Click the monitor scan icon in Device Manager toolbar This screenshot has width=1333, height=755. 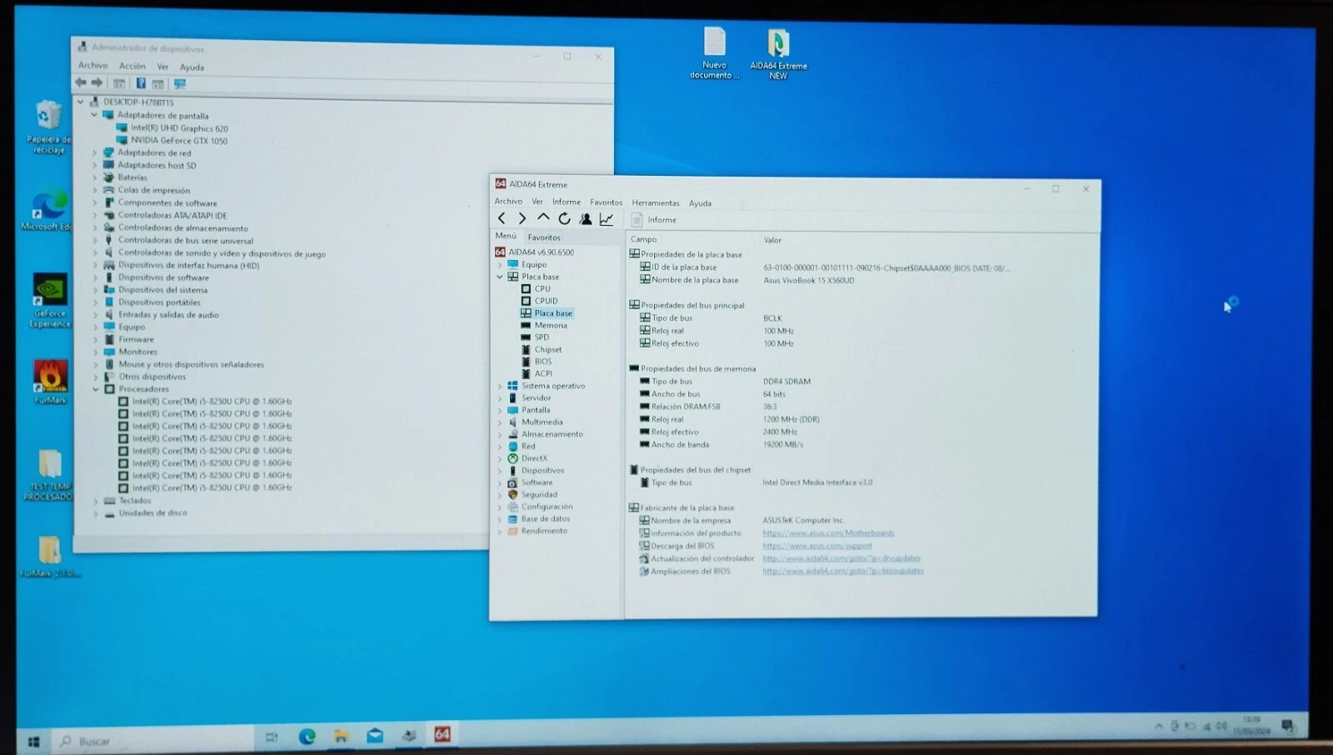tap(180, 84)
